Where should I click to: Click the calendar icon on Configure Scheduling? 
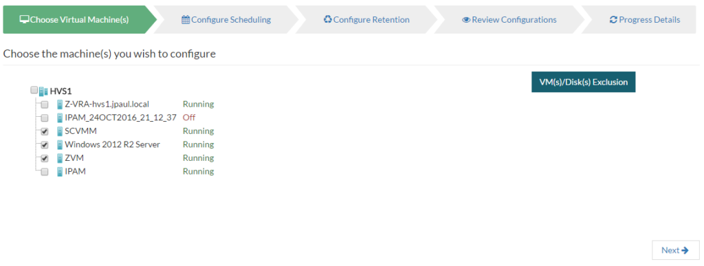point(186,20)
